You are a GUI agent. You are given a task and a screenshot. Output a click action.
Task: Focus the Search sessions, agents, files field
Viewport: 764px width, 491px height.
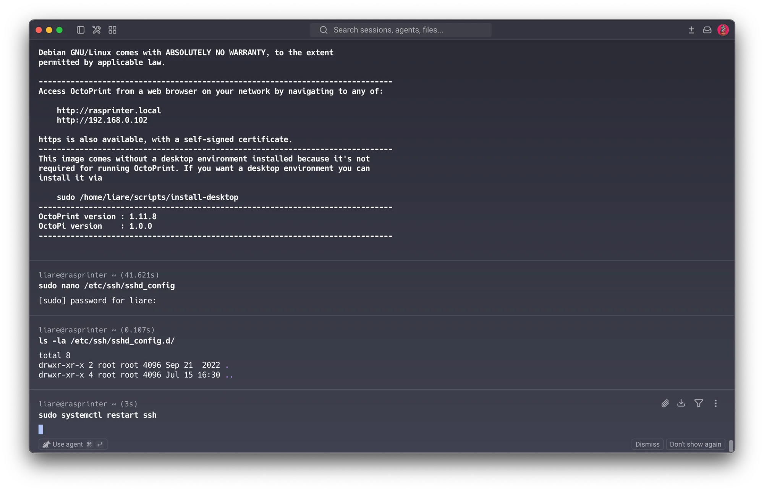click(x=401, y=30)
